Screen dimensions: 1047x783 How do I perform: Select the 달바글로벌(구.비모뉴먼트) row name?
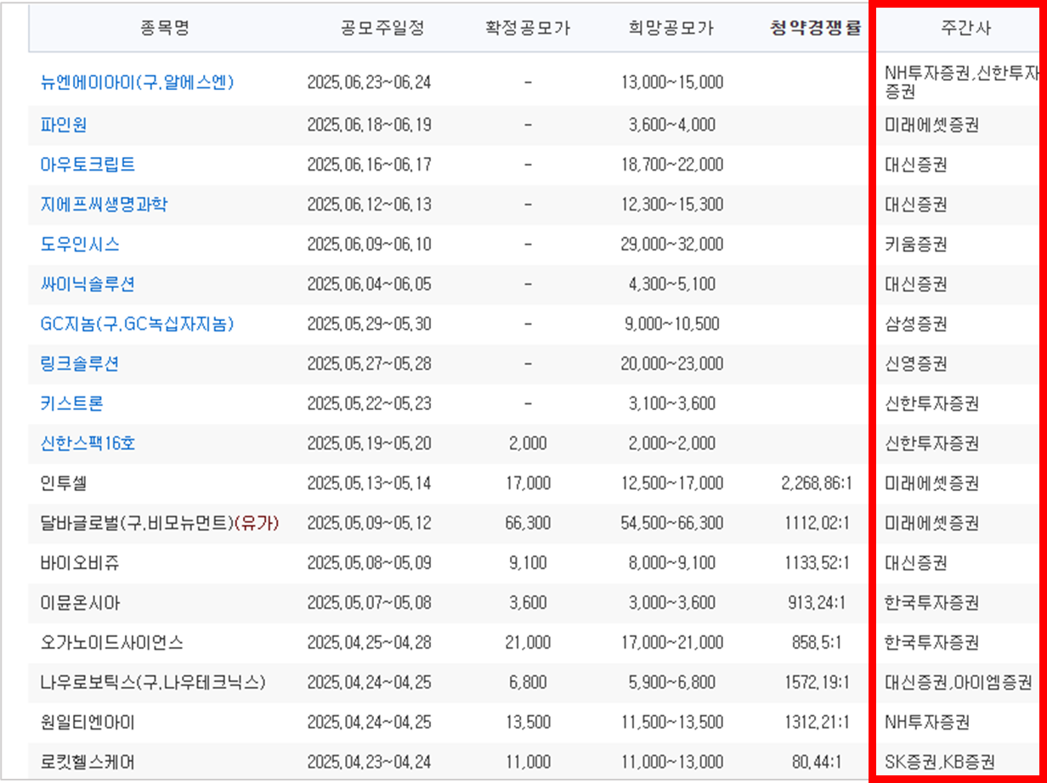pos(137,523)
